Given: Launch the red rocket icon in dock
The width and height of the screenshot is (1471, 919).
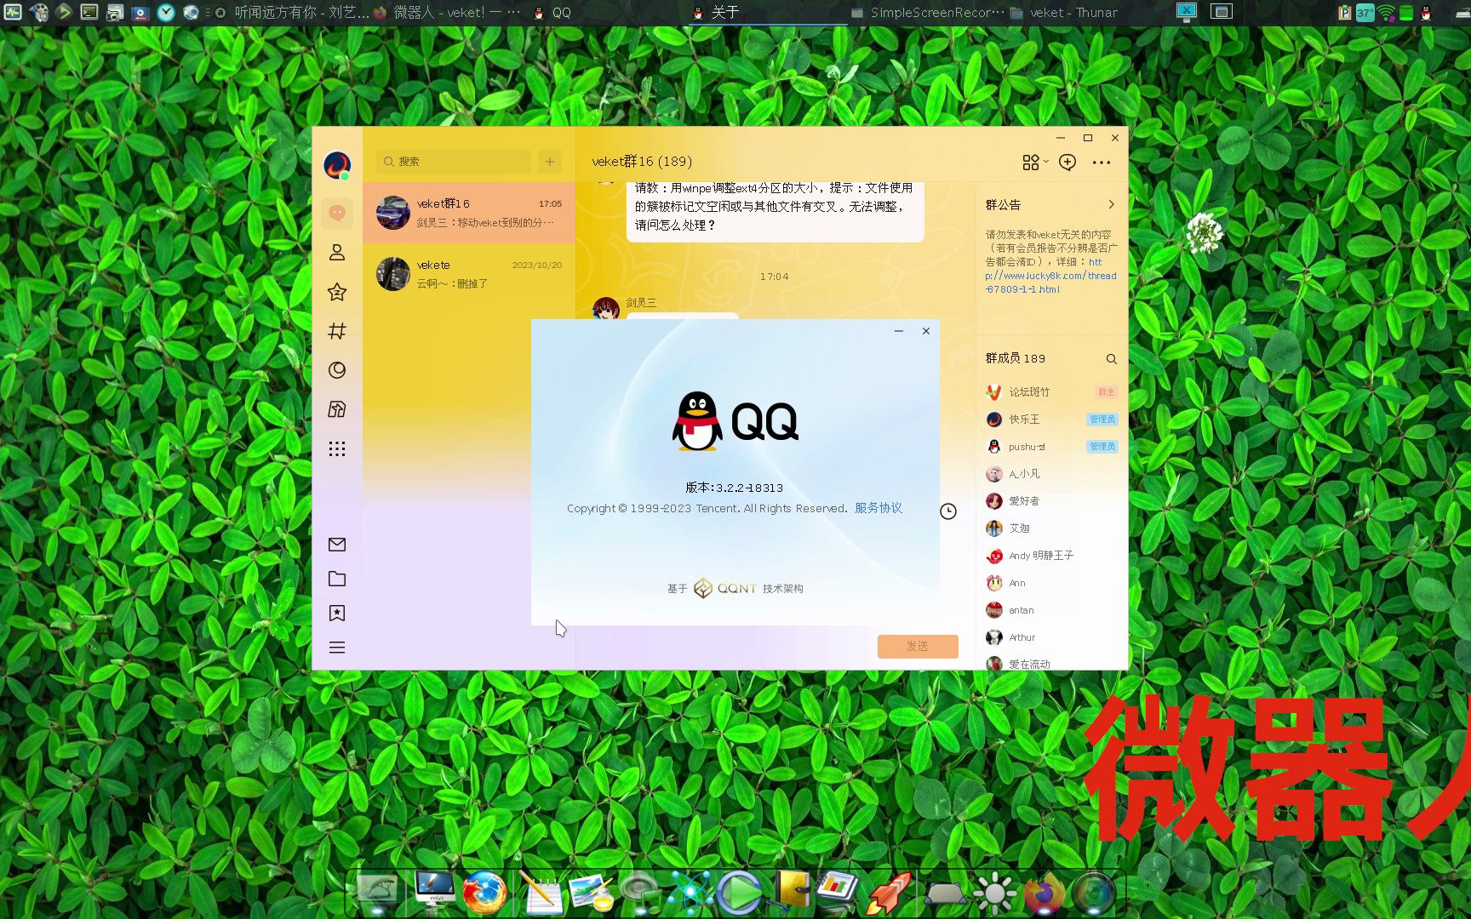Looking at the screenshot, I should click(x=890, y=893).
